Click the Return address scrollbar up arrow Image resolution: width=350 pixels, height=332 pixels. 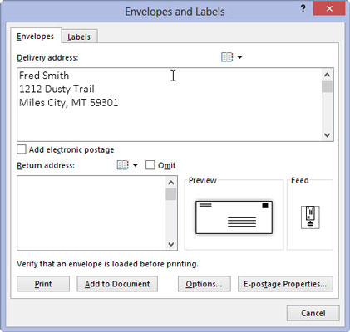pyautogui.click(x=171, y=183)
